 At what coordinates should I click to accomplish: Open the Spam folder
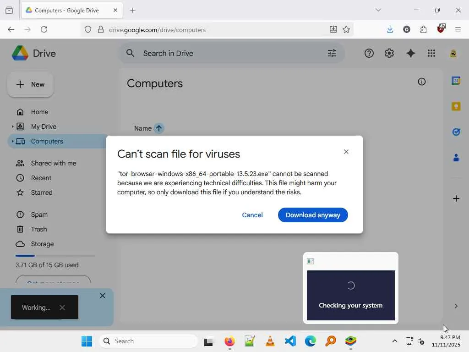[x=39, y=214]
